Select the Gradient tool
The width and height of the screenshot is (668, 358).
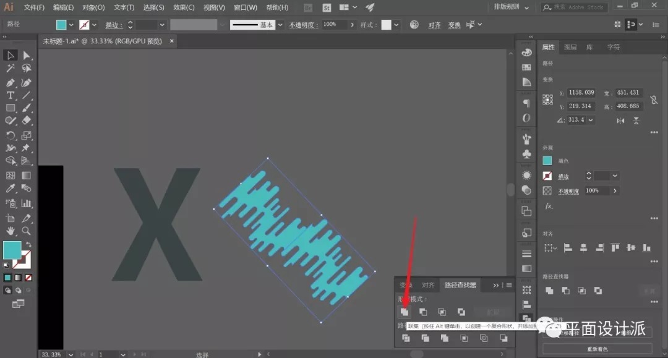click(x=27, y=176)
